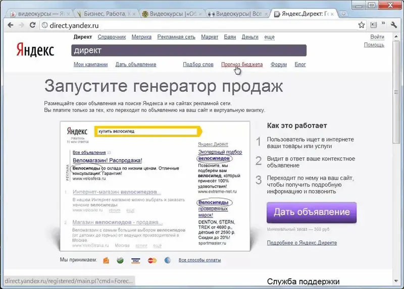Click the Яндекс.Деньги payment icon
The width and height of the screenshot is (404, 289).
pyautogui.click(x=106, y=260)
